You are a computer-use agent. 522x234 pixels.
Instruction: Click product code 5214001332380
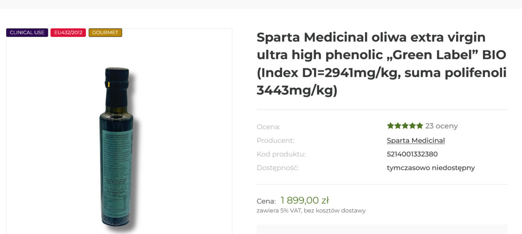point(412,154)
